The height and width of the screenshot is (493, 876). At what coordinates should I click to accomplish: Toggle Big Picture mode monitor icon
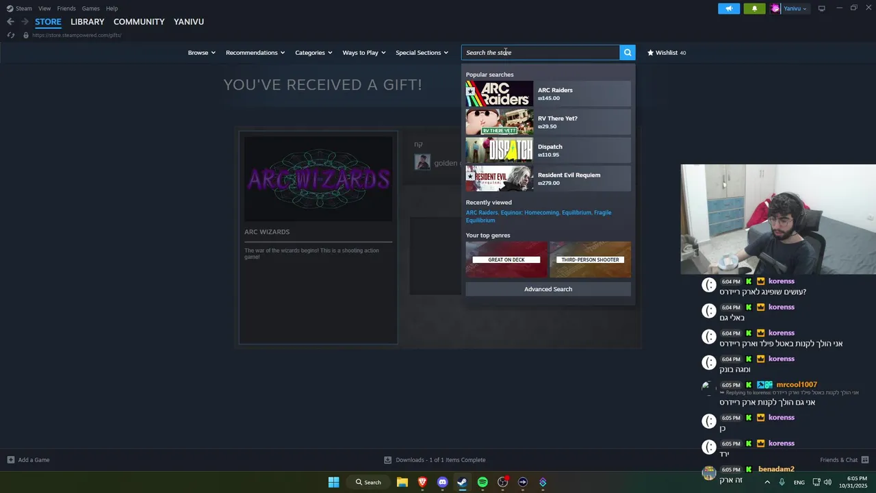click(x=821, y=8)
